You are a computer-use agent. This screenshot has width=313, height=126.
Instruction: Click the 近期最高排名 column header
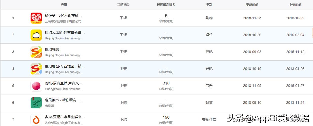[166, 5]
